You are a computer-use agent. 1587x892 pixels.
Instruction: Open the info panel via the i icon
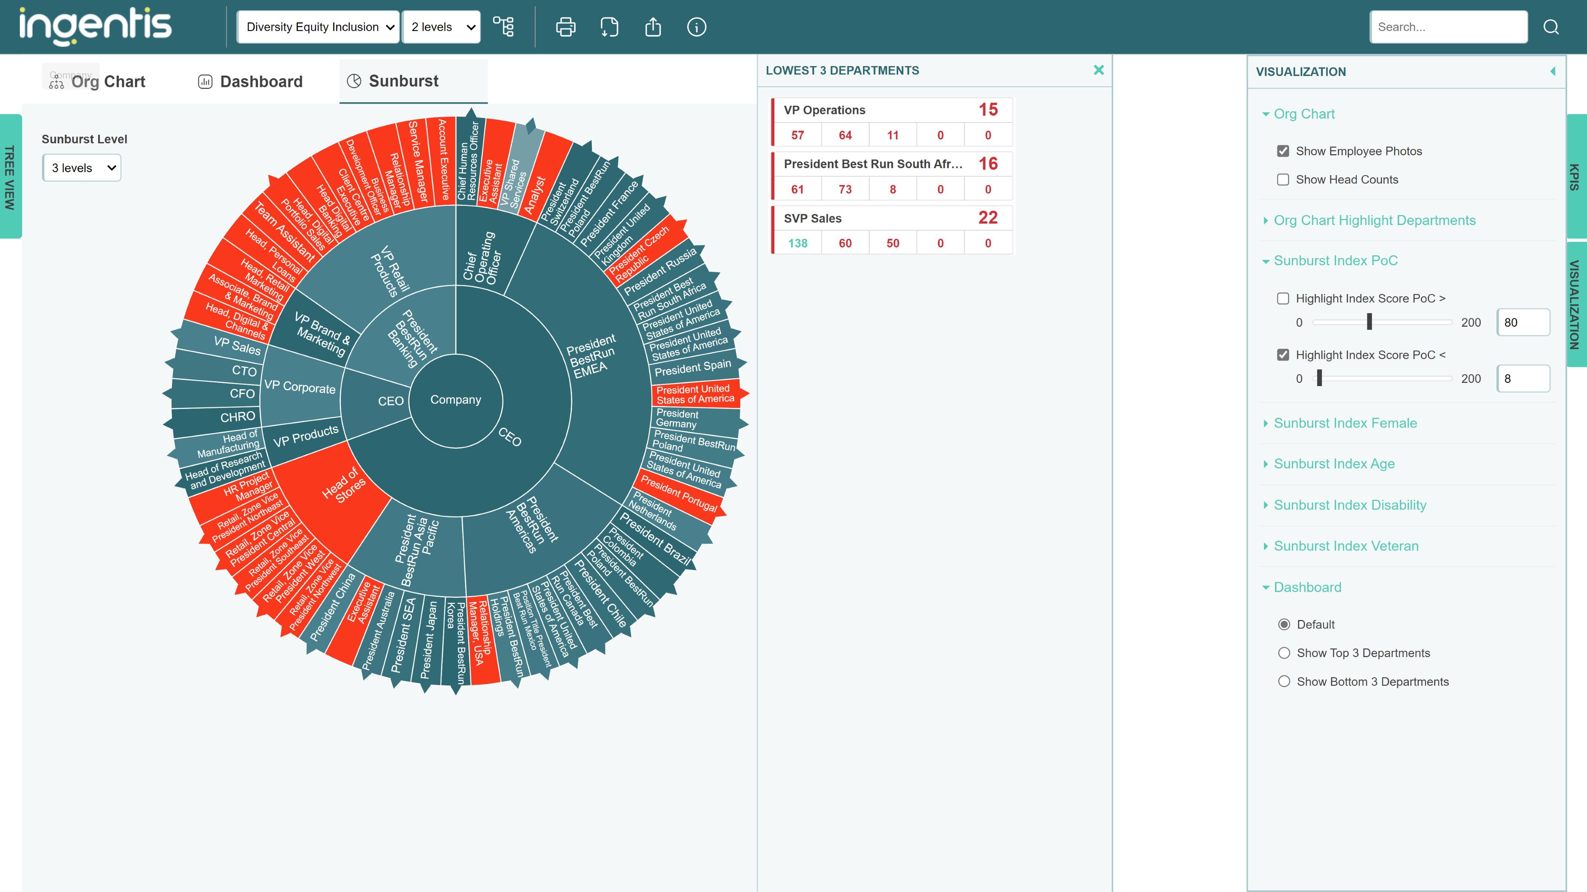coord(696,26)
